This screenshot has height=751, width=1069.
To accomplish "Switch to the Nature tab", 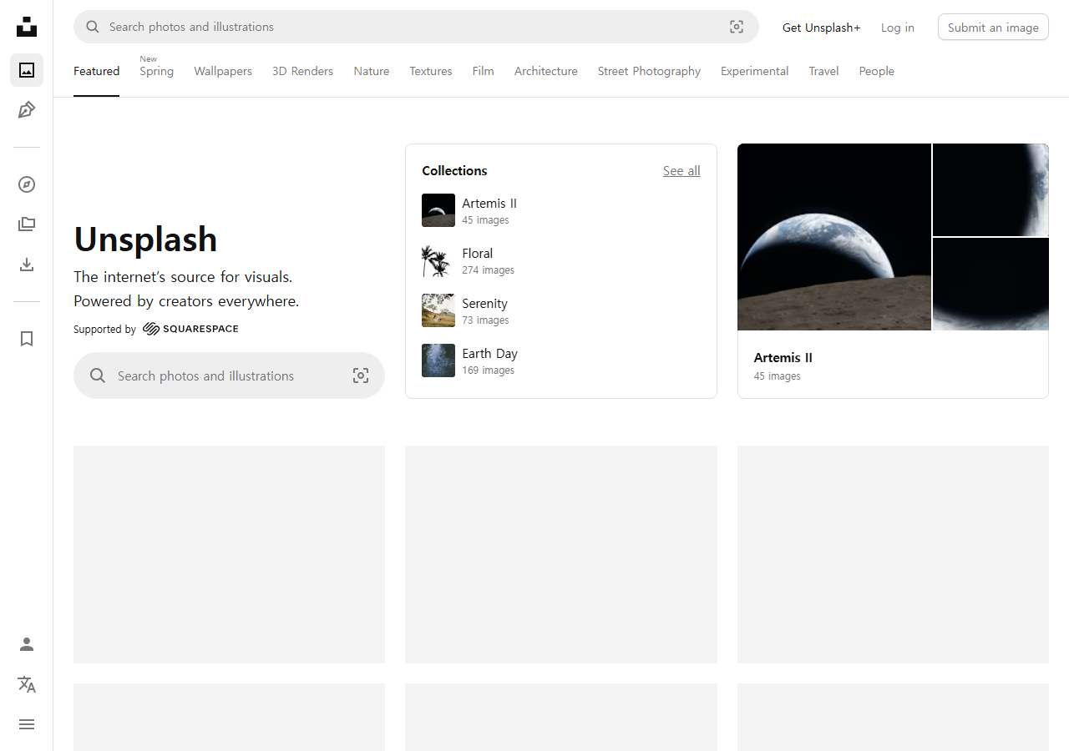I will 371,71.
